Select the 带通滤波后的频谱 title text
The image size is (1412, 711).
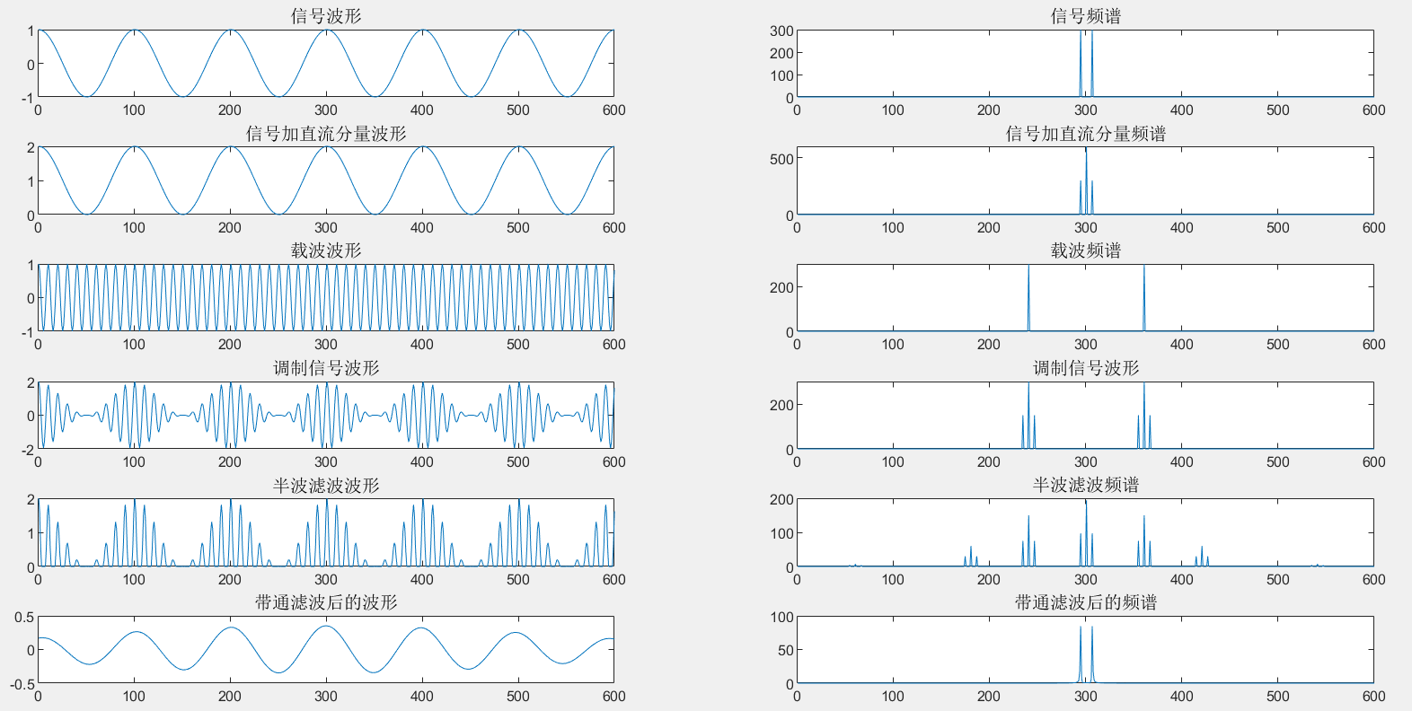pyautogui.click(x=1086, y=602)
